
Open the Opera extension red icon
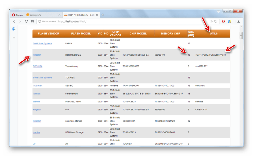[x=223, y=21]
